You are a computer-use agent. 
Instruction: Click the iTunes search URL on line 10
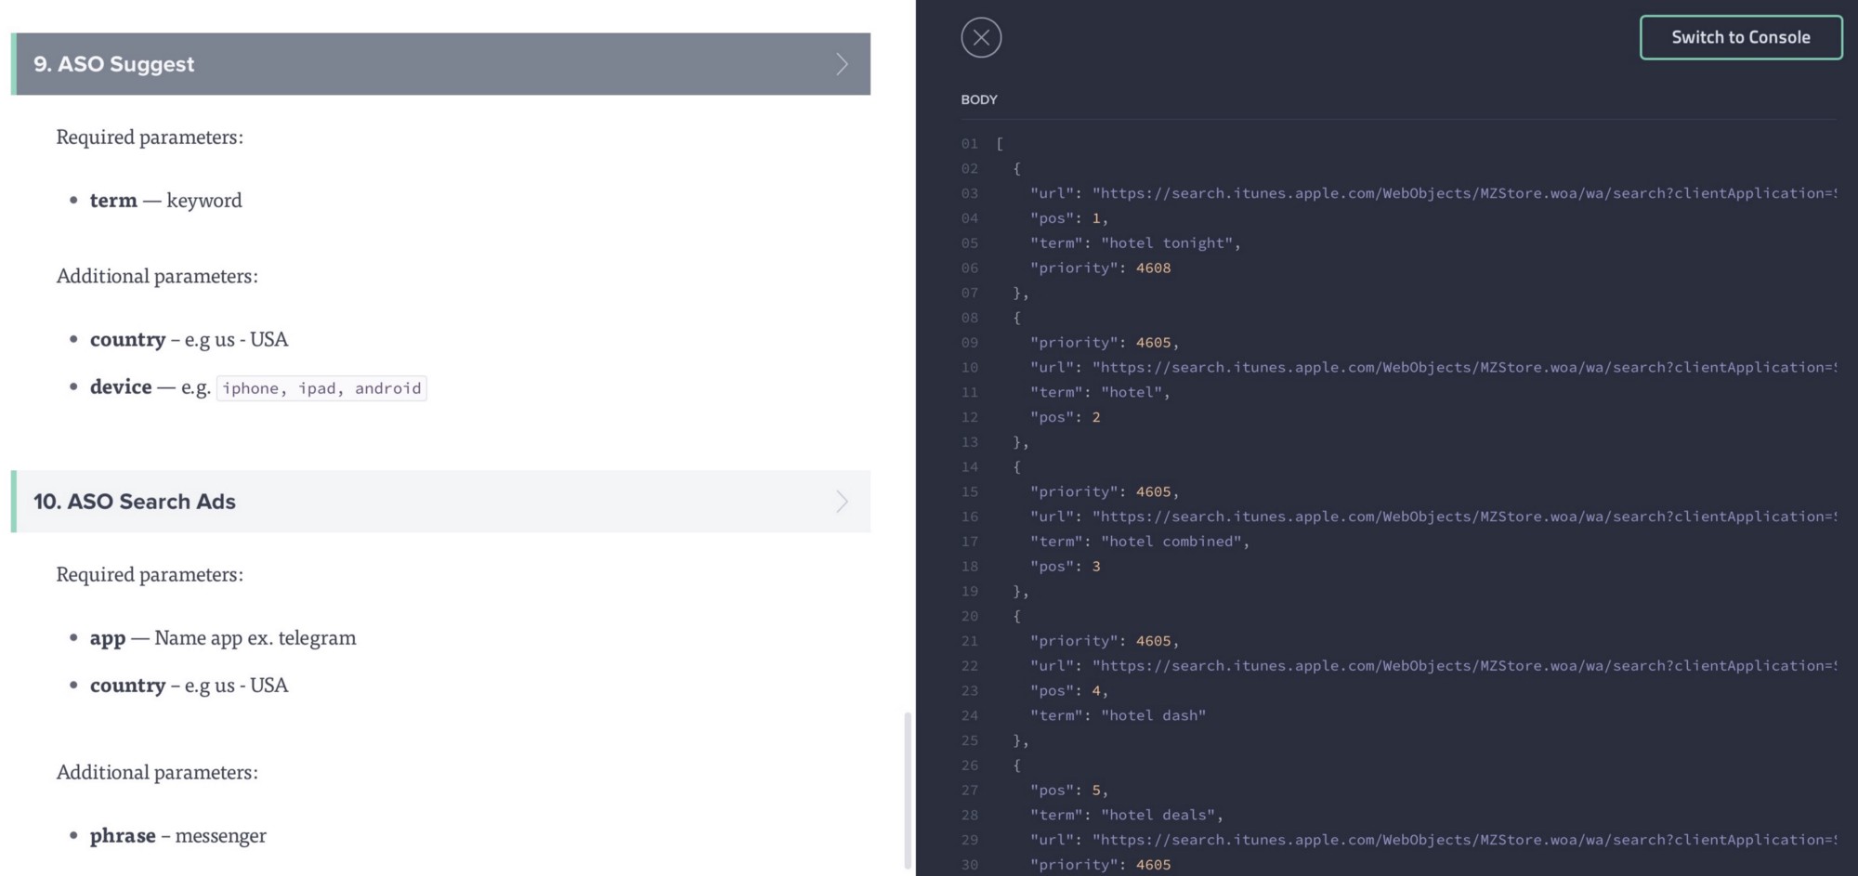click(x=1463, y=367)
